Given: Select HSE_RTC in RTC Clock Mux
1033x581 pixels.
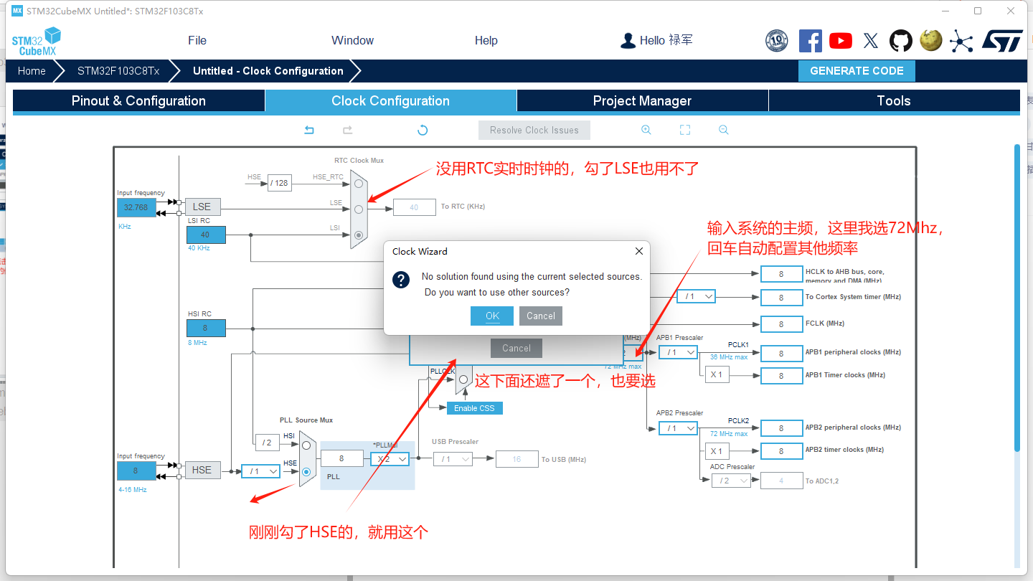Looking at the screenshot, I should coord(358,184).
